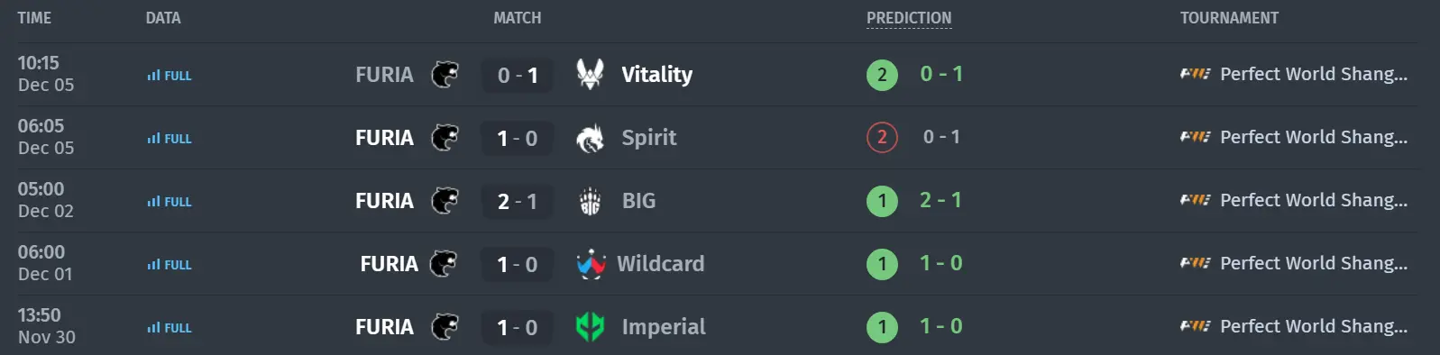Click green prediction badge in Vitality row

[x=882, y=74]
